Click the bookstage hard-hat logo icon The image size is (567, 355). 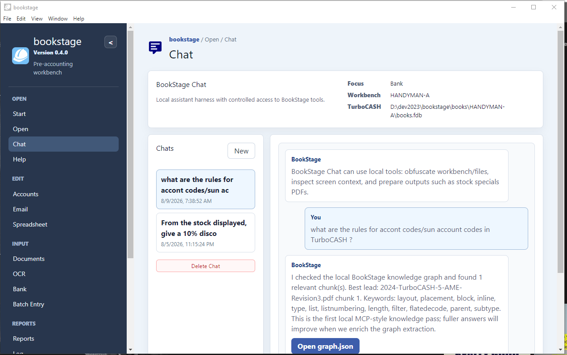[x=21, y=56]
